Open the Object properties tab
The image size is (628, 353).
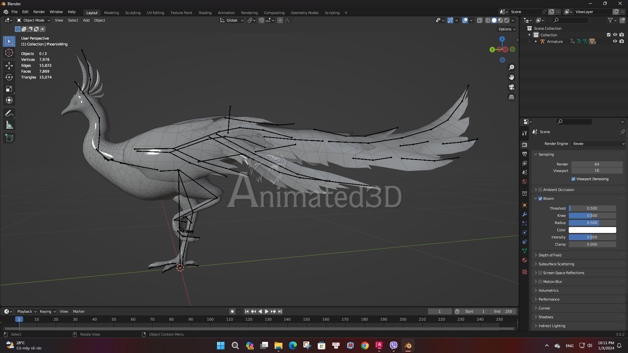tap(525, 205)
